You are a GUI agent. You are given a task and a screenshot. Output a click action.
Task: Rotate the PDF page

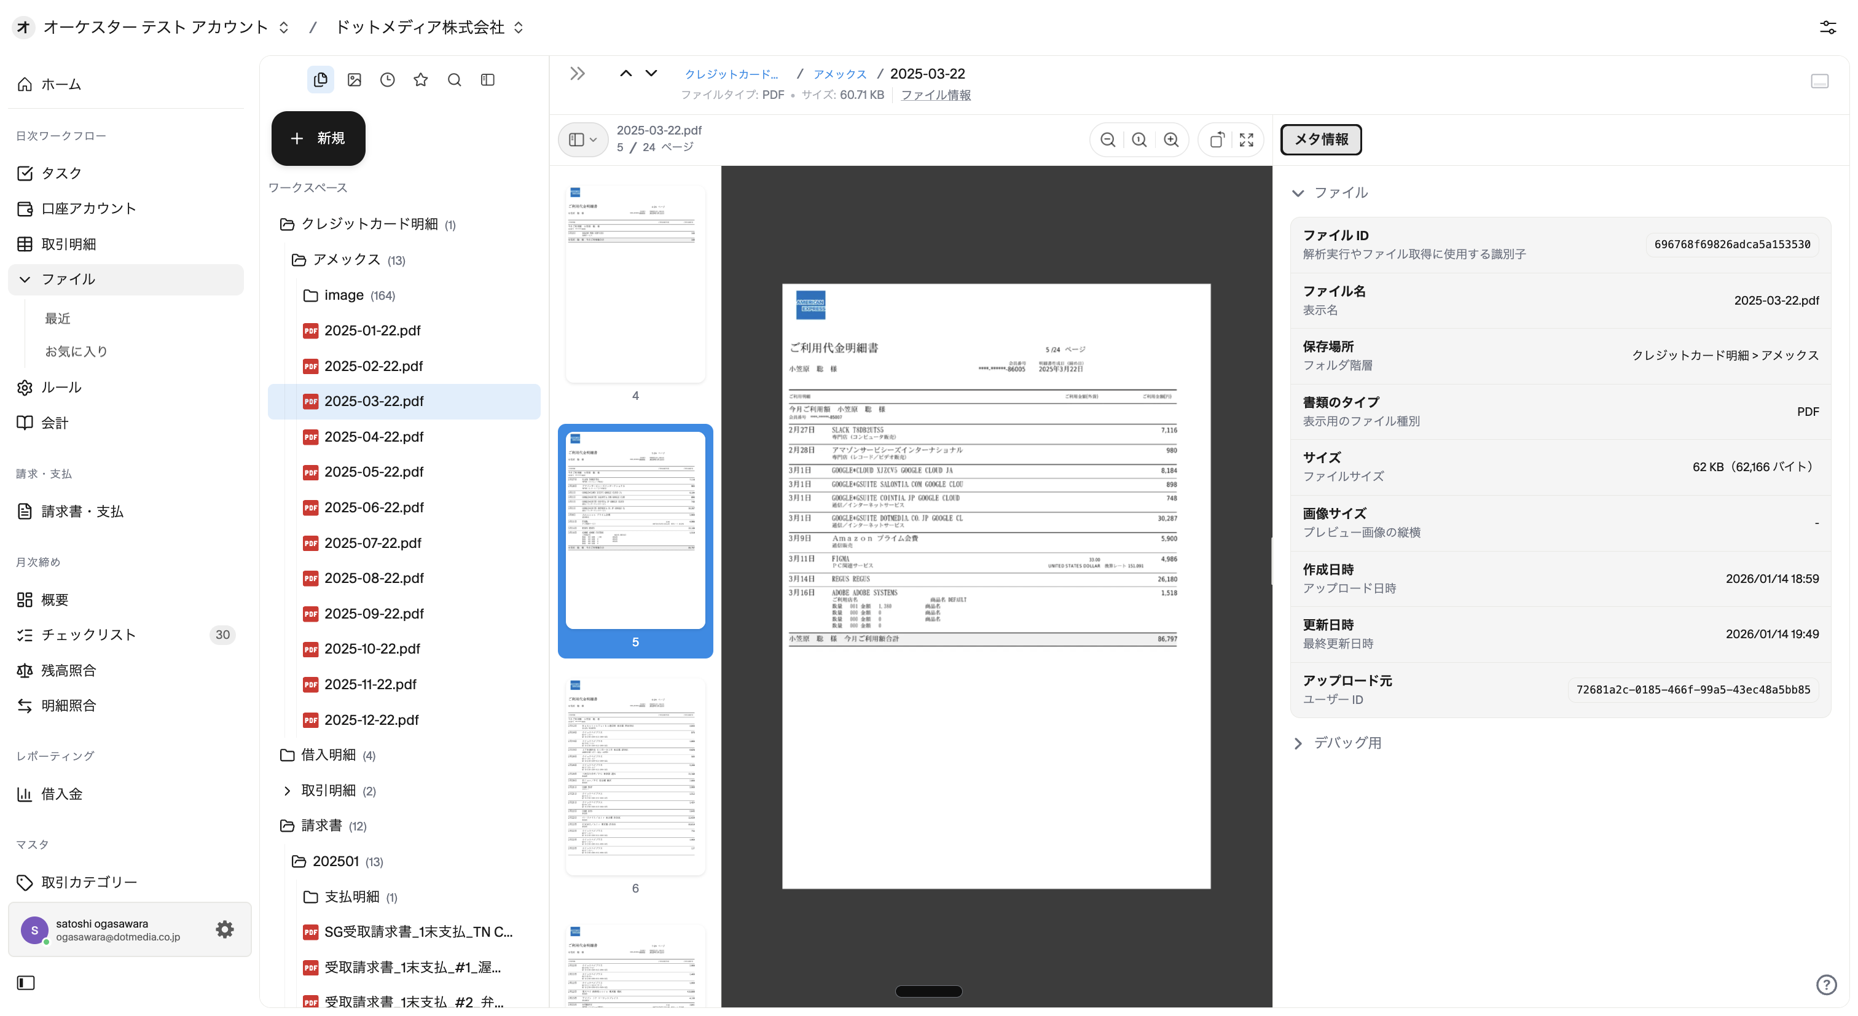click(x=1217, y=140)
